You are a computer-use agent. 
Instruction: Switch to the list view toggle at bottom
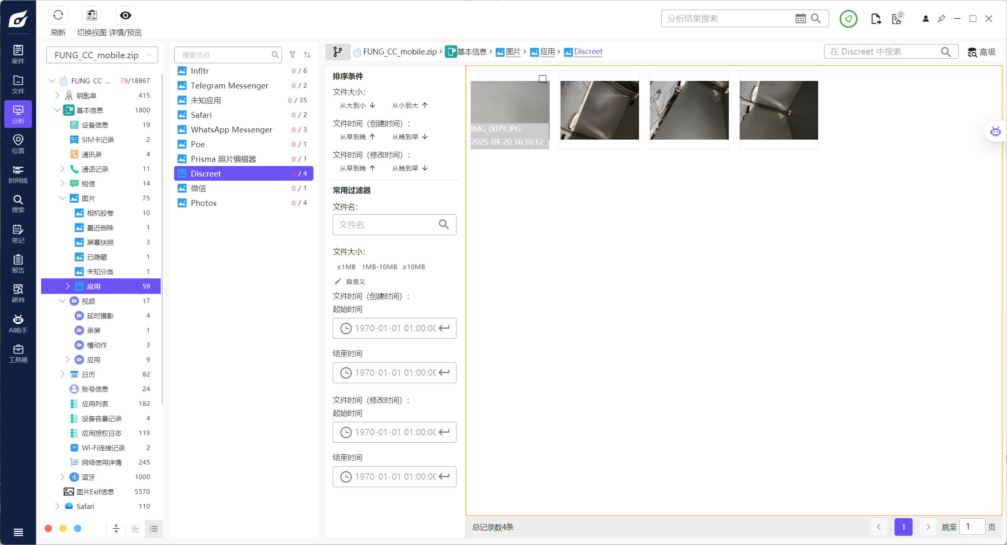pos(154,529)
